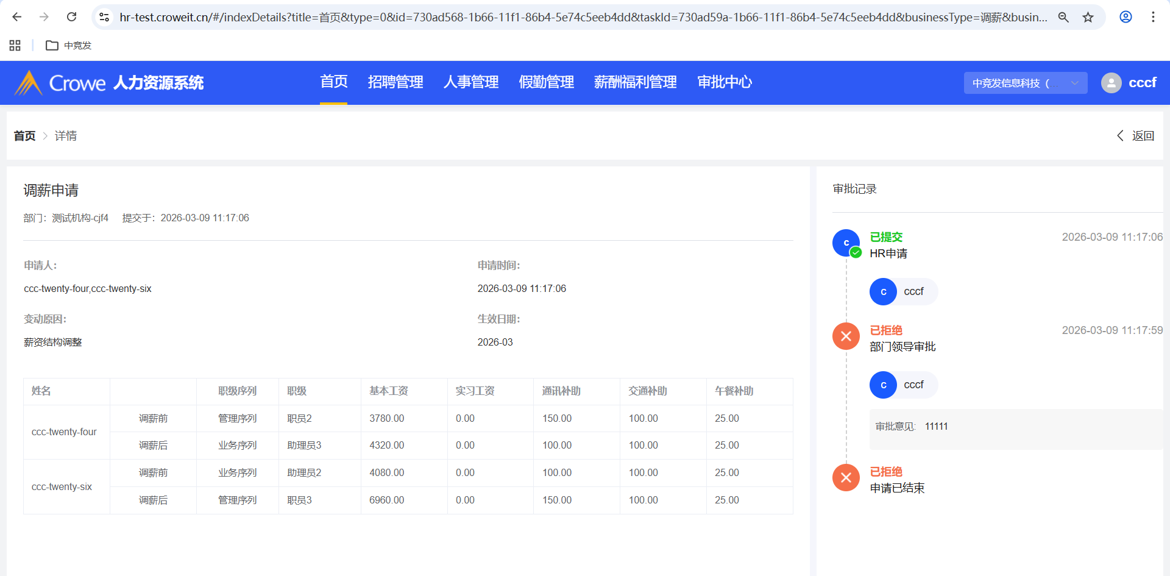Open Chrome profile account icon

tap(1126, 17)
